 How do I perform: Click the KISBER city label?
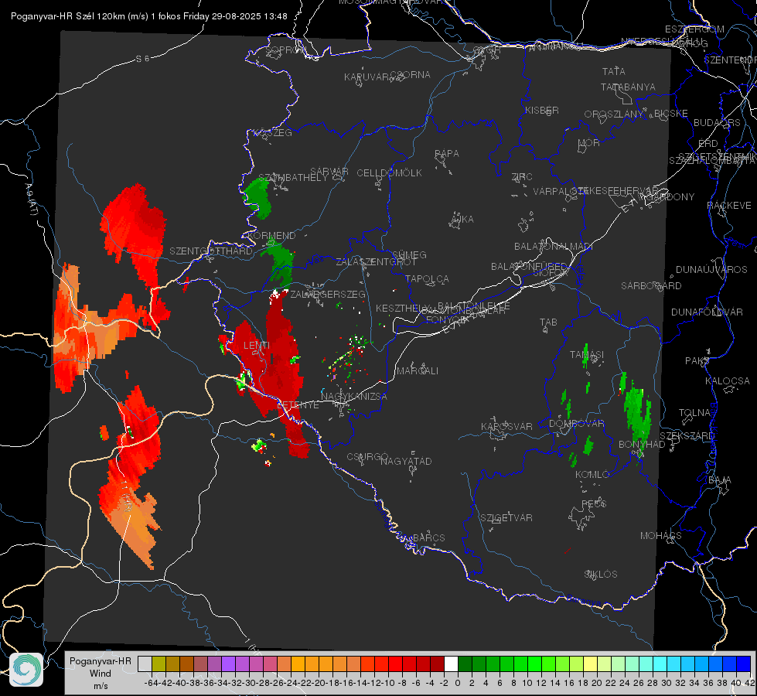542,110
